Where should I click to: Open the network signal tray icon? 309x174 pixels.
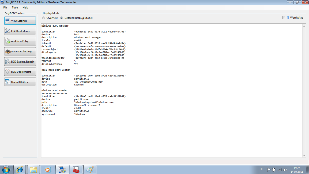[279, 170]
